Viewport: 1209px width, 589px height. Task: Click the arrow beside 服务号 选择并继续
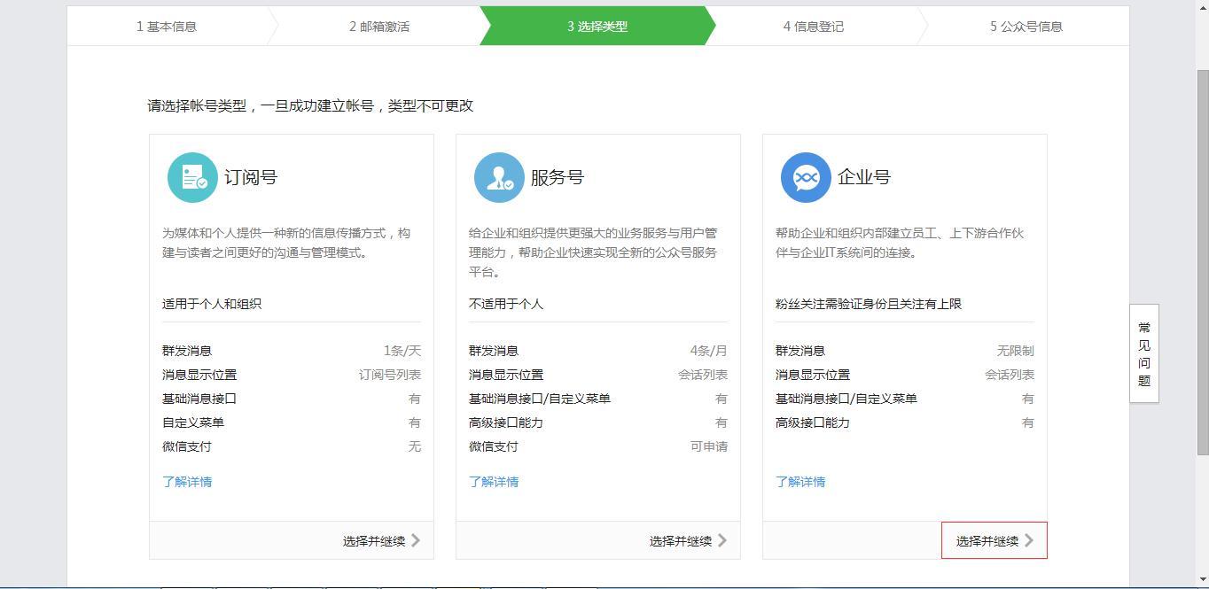coord(722,540)
